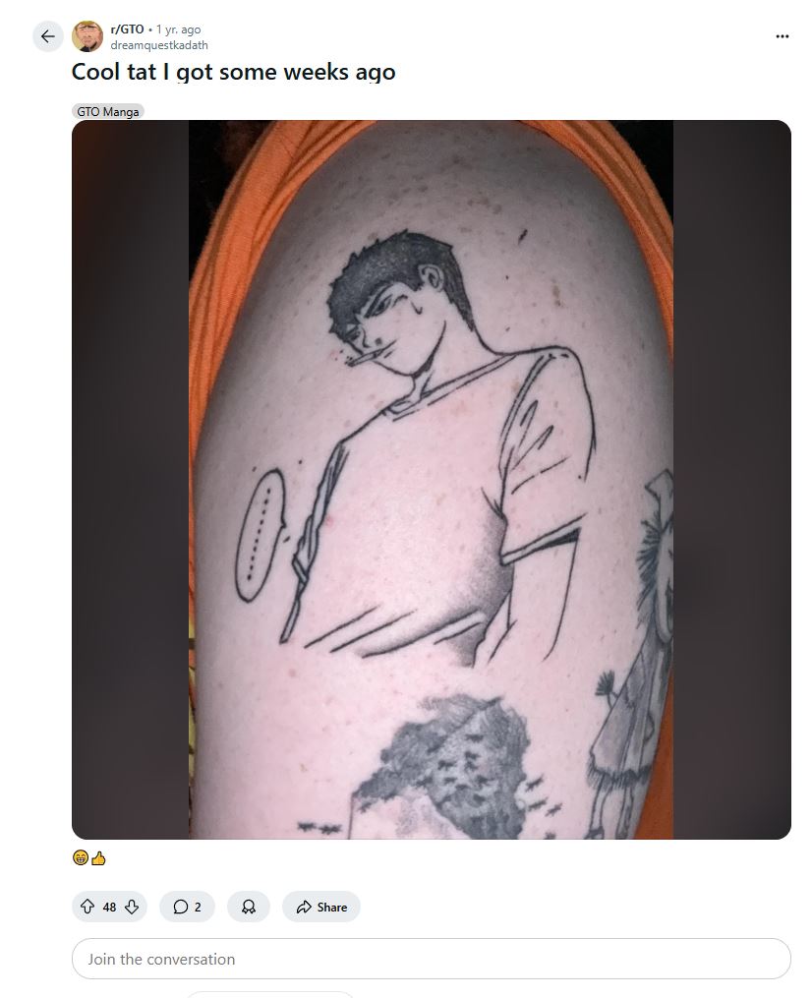Click the thumbs up emoji under image
The width and height of the screenshot is (812, 998).
pos(98,858)
